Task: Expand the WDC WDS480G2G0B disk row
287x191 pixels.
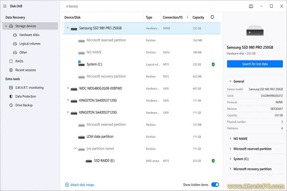Action: pyautogui.click(x=68, y=88)
